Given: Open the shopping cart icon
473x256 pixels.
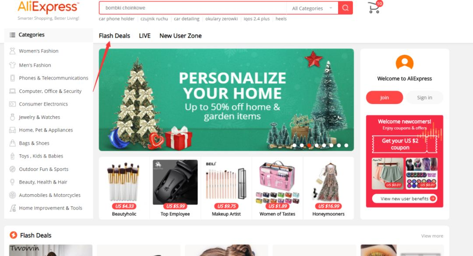Looking at the screenshot, I should tap(374, 7).
